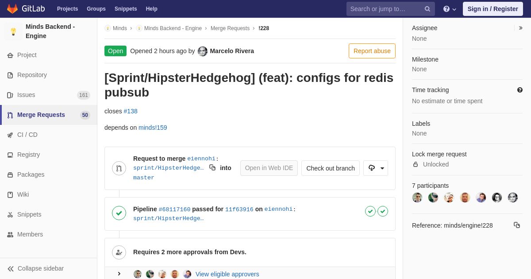Click the first pipeline stage status icon
The image size is (531, 279).
370,211
